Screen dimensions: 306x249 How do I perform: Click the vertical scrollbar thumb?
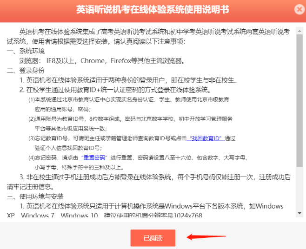299,93
